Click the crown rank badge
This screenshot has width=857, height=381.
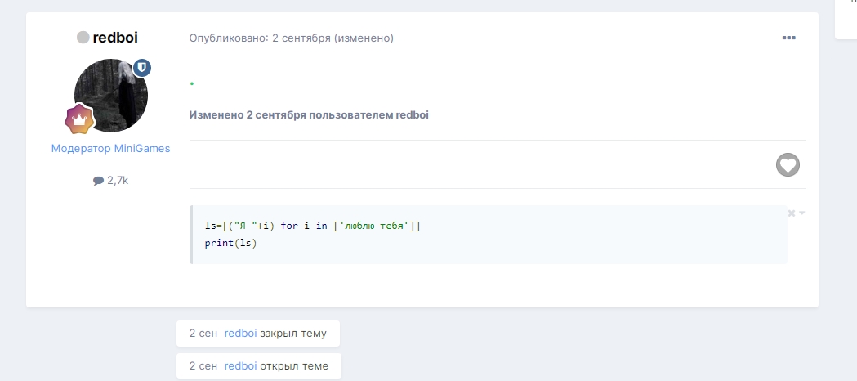coord(79,119)
